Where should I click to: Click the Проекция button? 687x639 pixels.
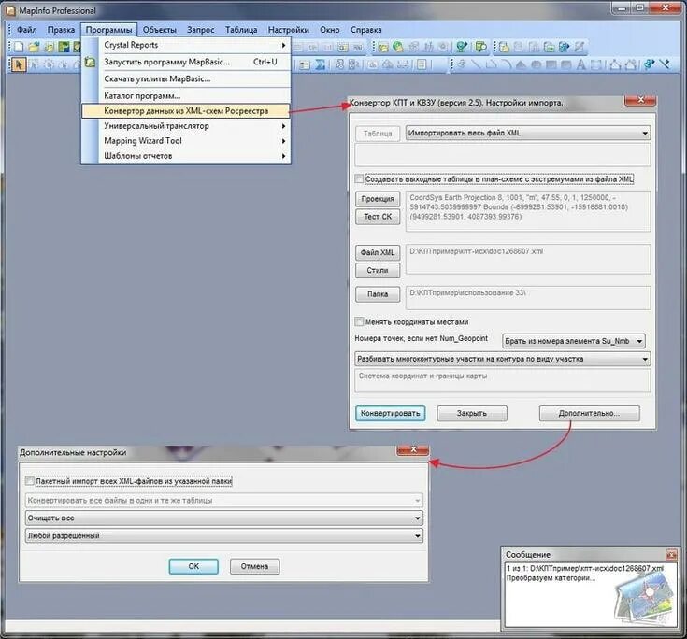[x=378, y=199]
